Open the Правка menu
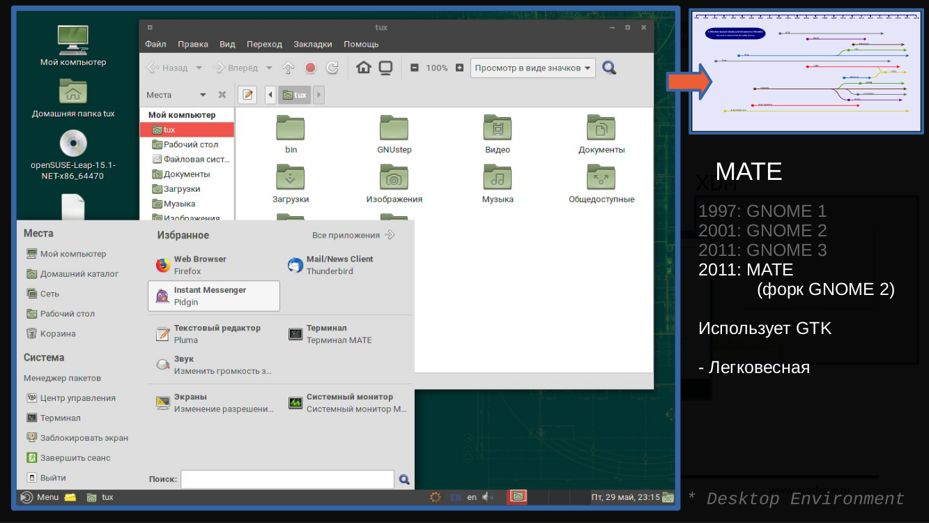The width and height of the screenshot is (929, 523). (x=193, y=44)
